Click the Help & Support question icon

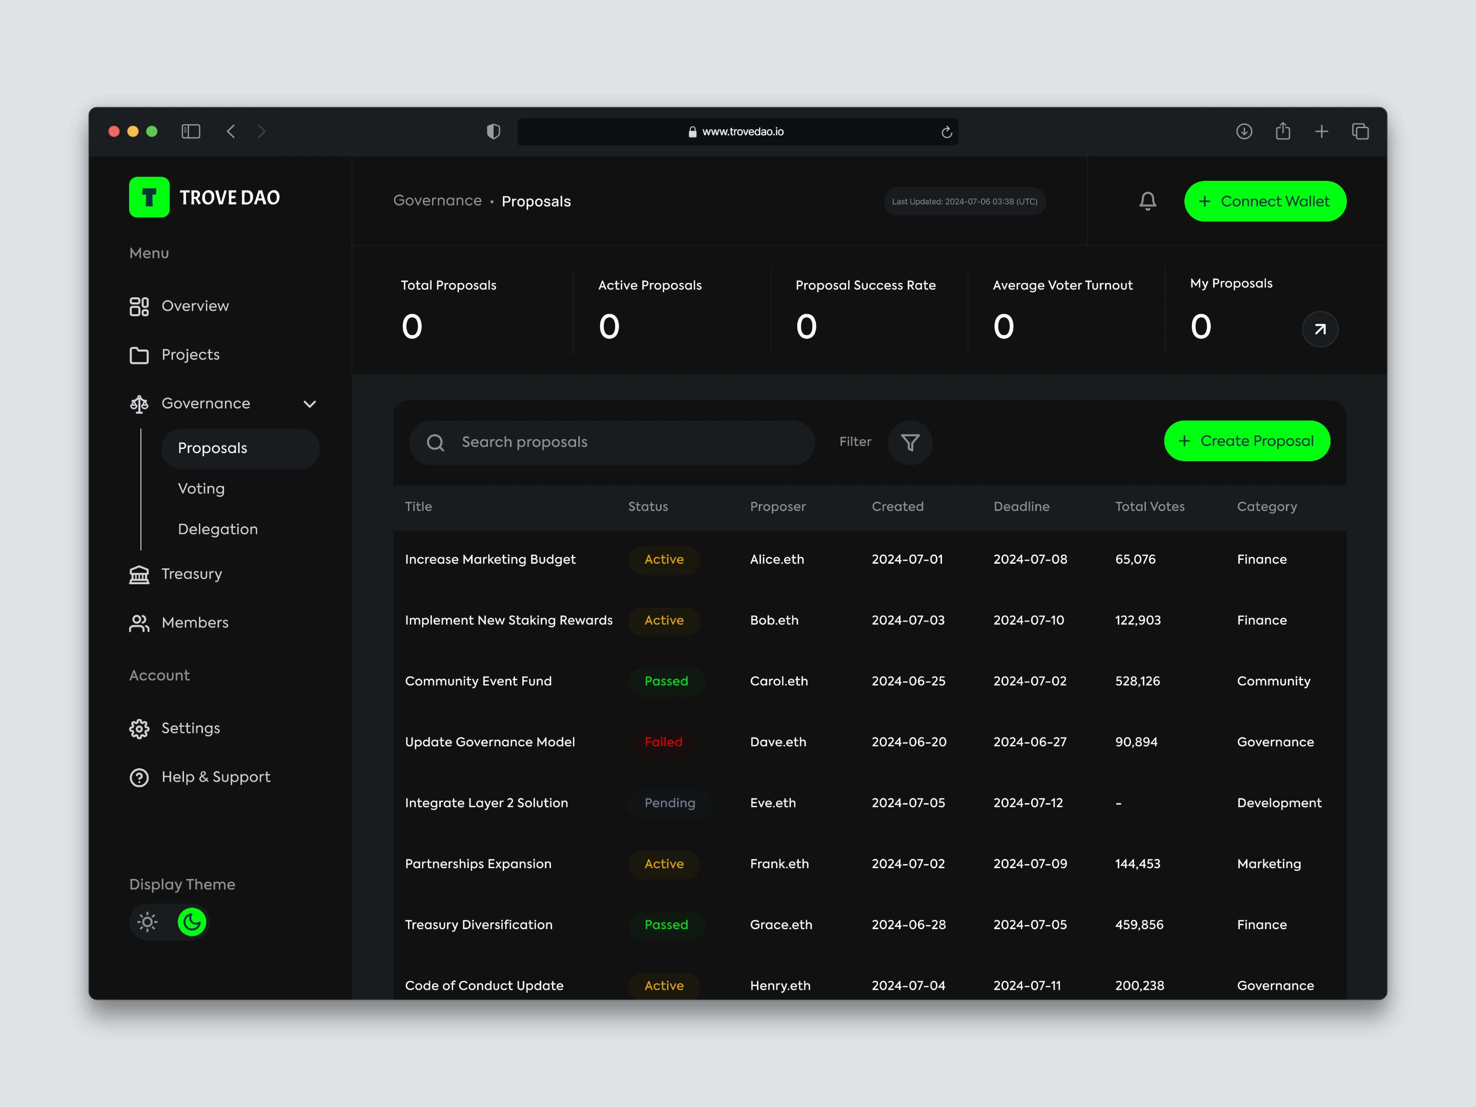click(x=139, y=777)
